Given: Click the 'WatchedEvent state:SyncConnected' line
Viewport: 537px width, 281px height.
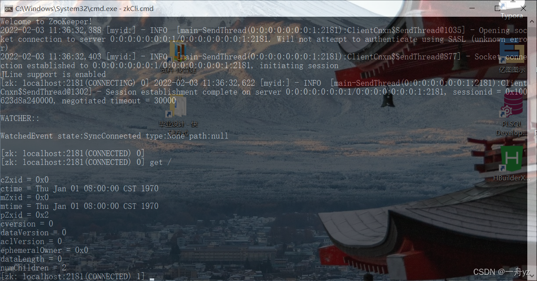Looking at the screenshot, I should tap(114, 136).
